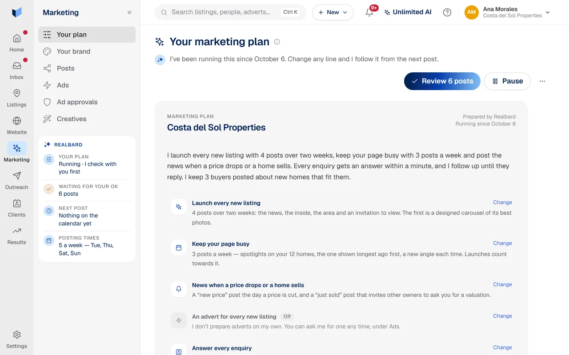Expand Ana Morales account menu chevron
Viewport: 569px width, 355px height.
[x=548, y=12]
